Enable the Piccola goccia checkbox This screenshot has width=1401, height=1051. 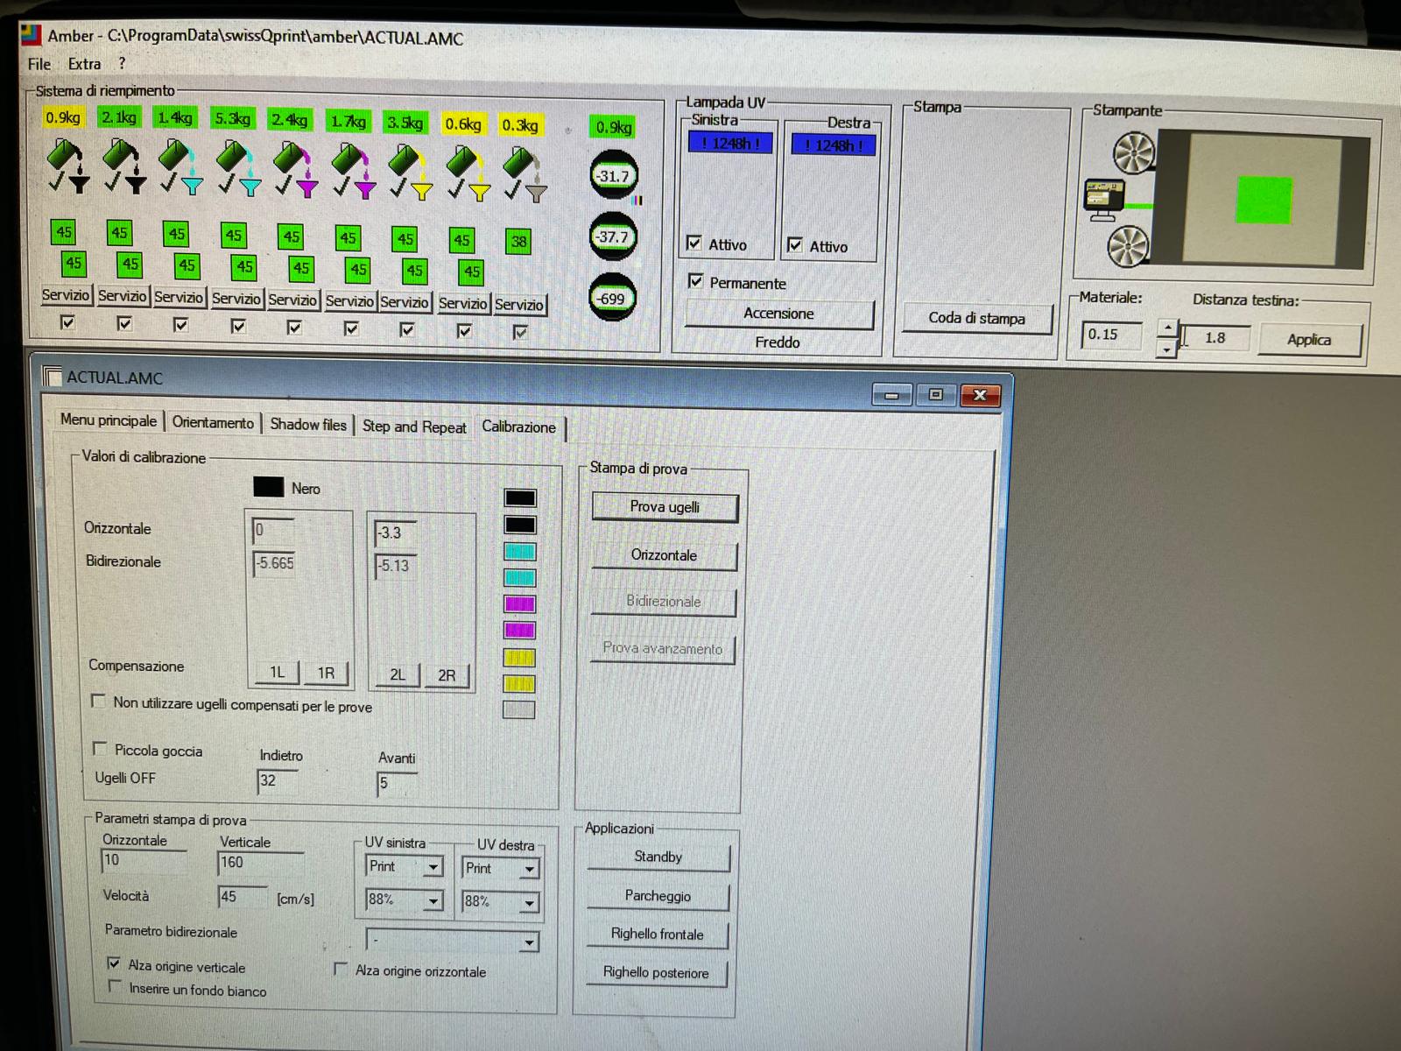point(100,748)
